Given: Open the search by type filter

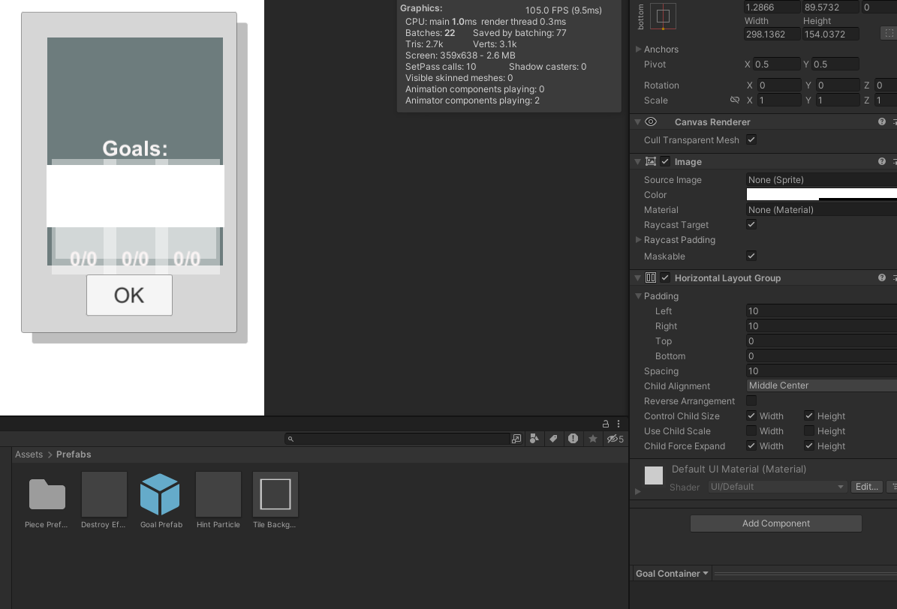Looking at the screenshot, I should tap(534, 439).
